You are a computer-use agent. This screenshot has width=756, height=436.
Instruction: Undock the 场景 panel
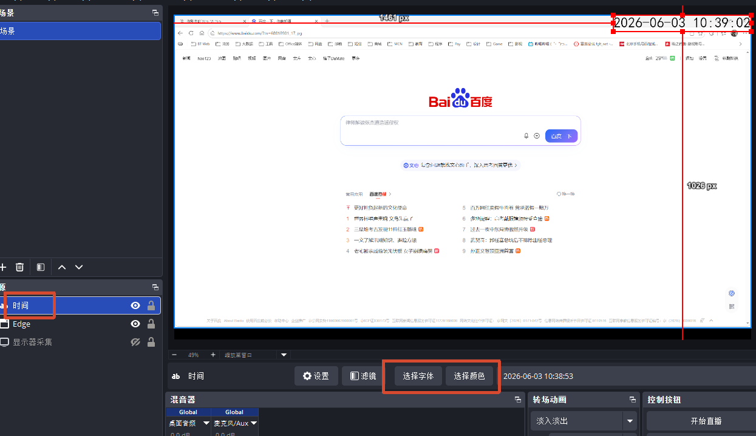[x=155, y=13]
